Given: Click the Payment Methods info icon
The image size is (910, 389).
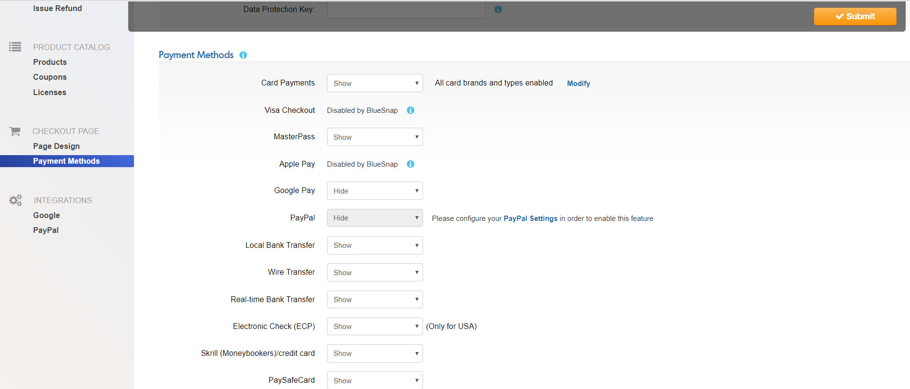Looking at the screenshot, I should 243,55.
